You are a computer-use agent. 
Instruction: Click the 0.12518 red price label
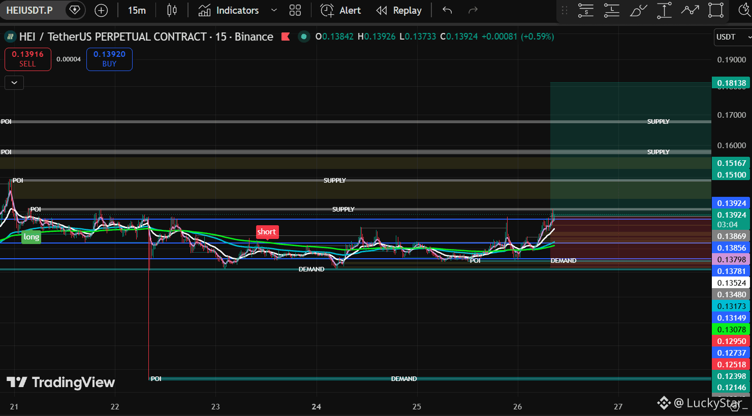tap(731, 364)
